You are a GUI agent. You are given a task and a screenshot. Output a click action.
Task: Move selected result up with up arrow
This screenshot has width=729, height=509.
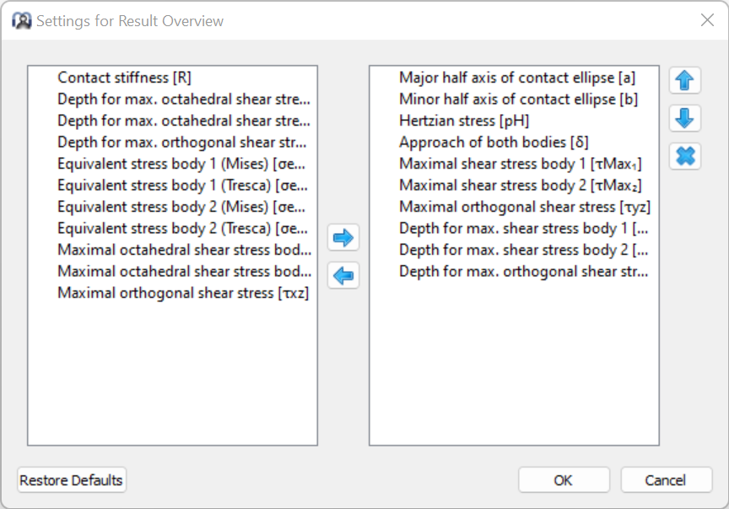coord(685,80)
